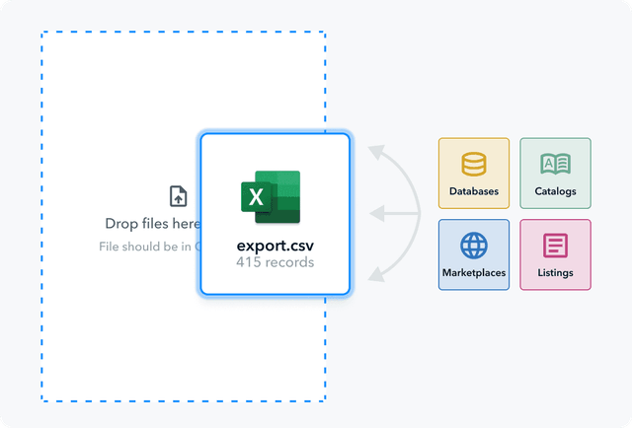Choose the Listings label text
The image size is (632, 428).
tap(555, 272)
